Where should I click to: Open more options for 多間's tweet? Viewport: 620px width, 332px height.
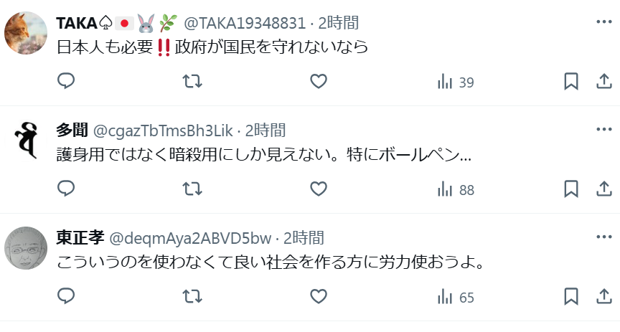(x=604, y=129)
